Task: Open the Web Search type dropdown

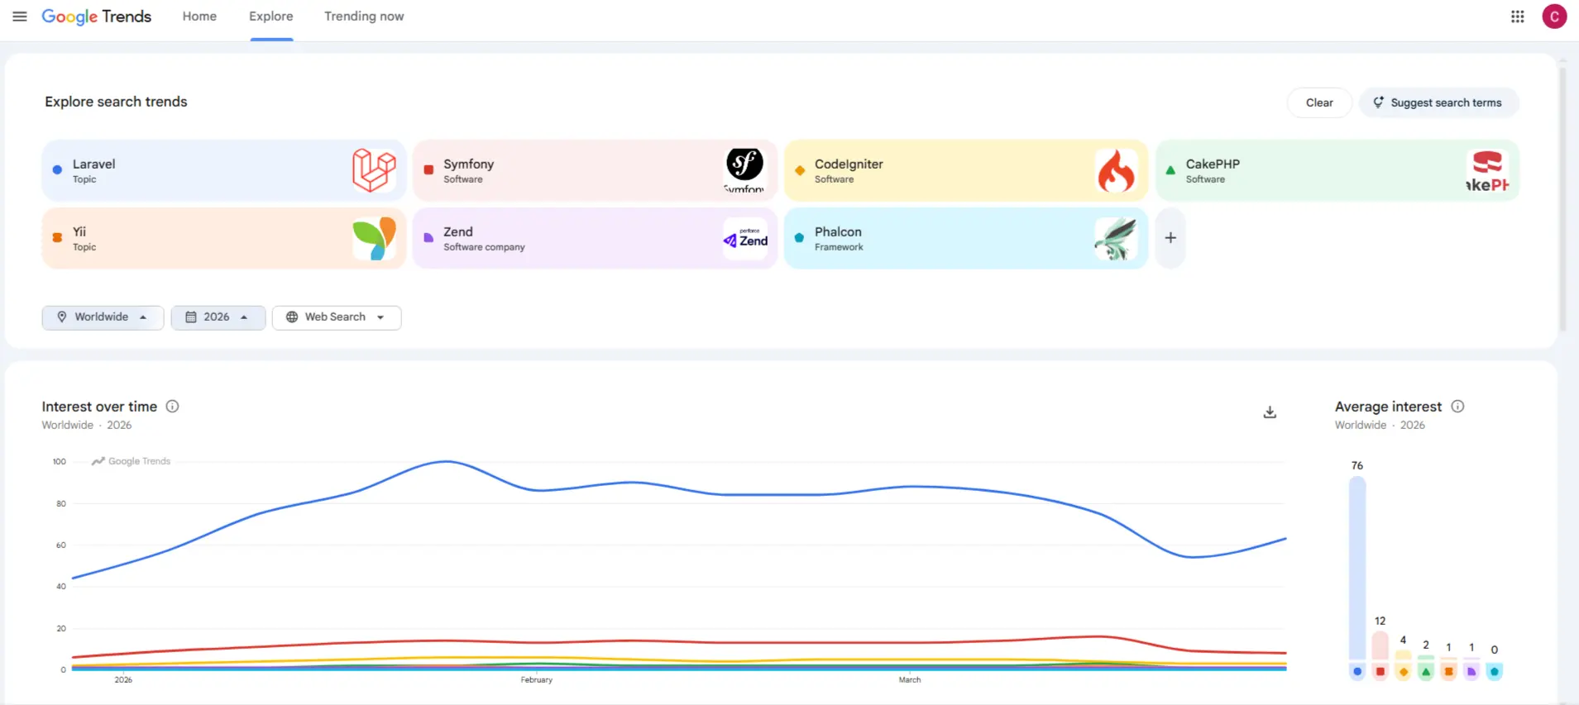Action: pos(337,317)
